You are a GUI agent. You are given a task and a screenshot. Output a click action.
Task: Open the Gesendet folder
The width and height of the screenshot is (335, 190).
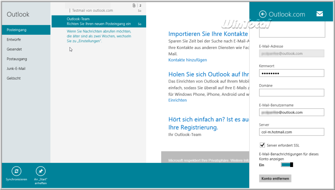click(x=26, y=49)
